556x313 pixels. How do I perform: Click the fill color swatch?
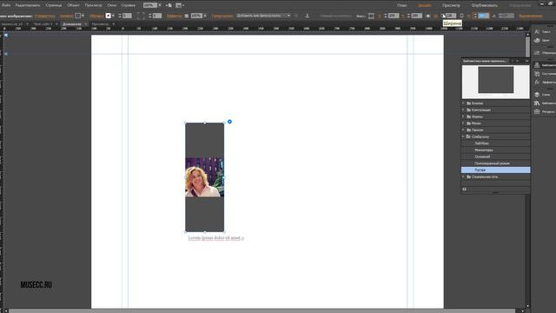point(78,16)
